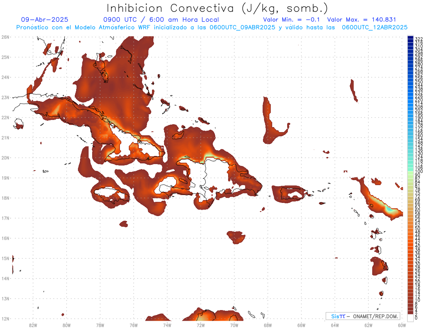Viewport: 427px width, 330px height.
Task: Click the color scale value '322'
Action: (x=419, y=39)
